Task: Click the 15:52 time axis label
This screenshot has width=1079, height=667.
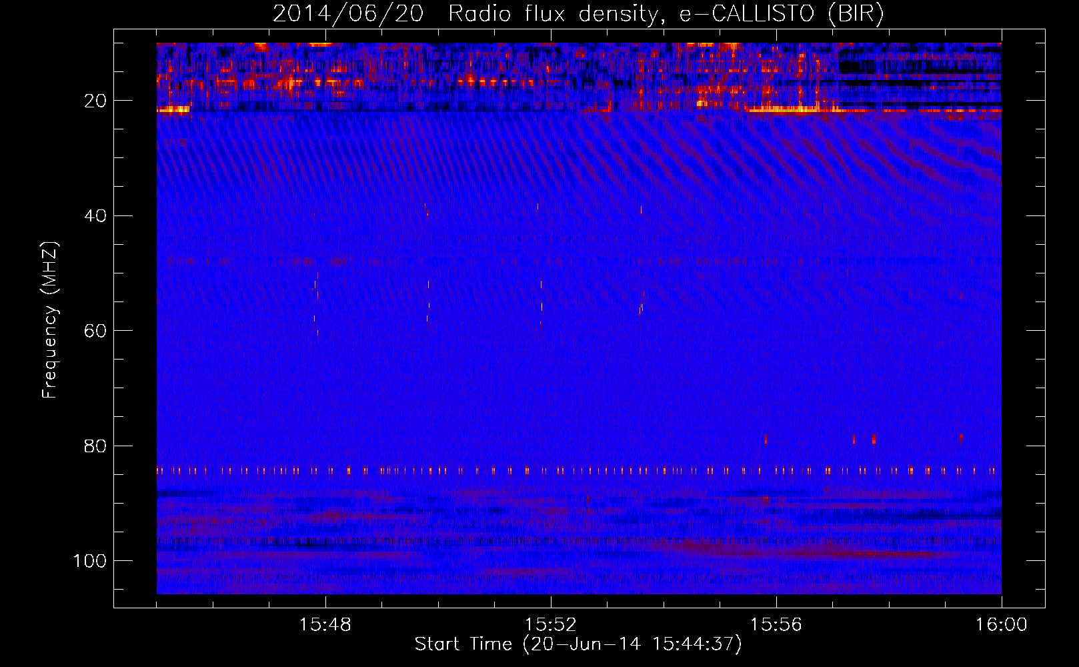Action: click(x=551, y=625)
